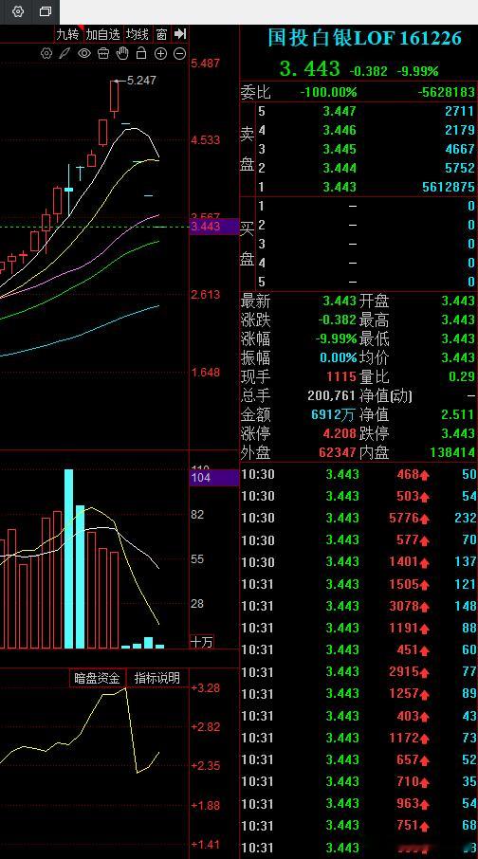The width and height of the screenshot is (478, 859).
Task: Select sell level 5 price 3.447
Action: [340, 111]
